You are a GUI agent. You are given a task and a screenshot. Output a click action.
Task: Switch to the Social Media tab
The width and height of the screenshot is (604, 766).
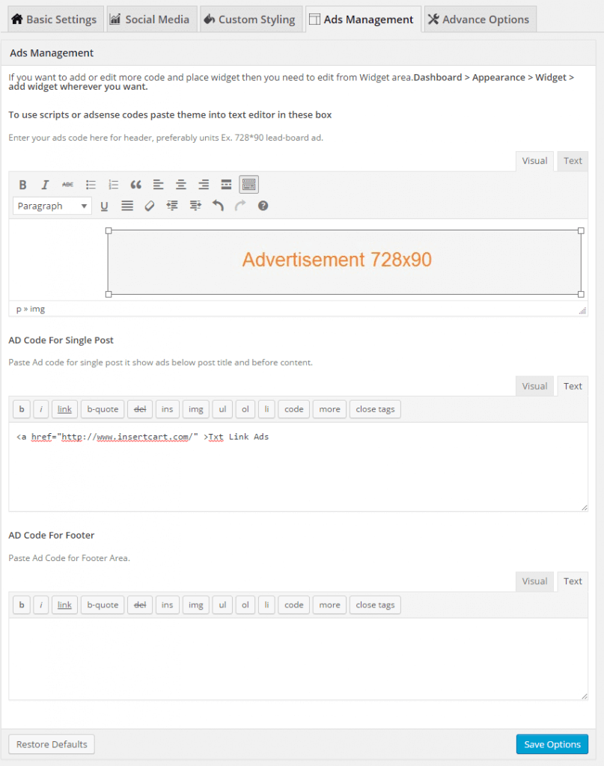[x=151, y=19]
